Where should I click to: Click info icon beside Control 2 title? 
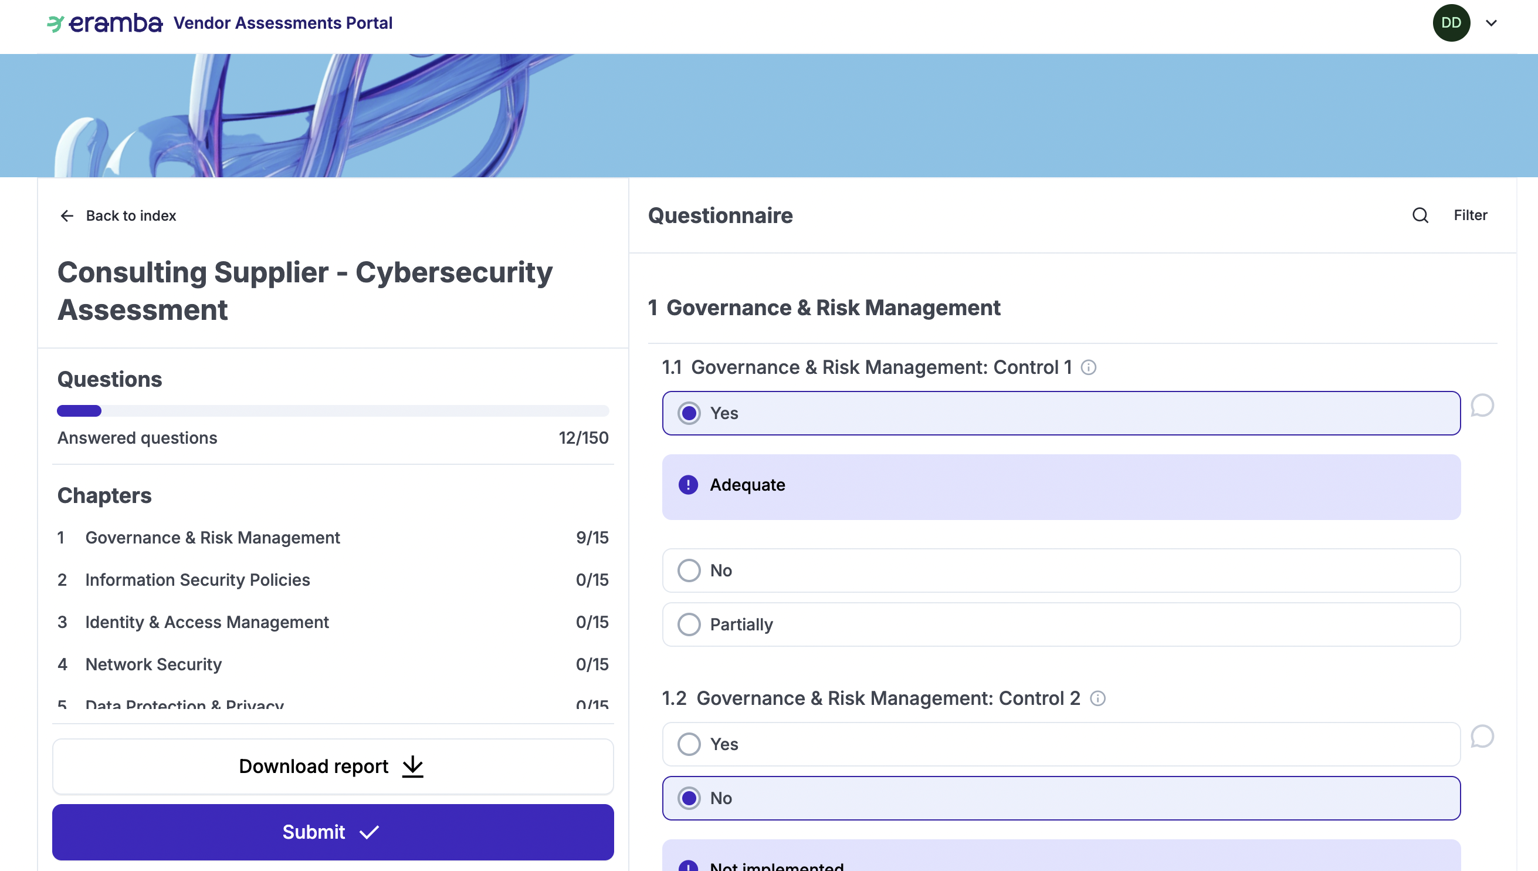pyautogui.click(x=1097, y=698)
